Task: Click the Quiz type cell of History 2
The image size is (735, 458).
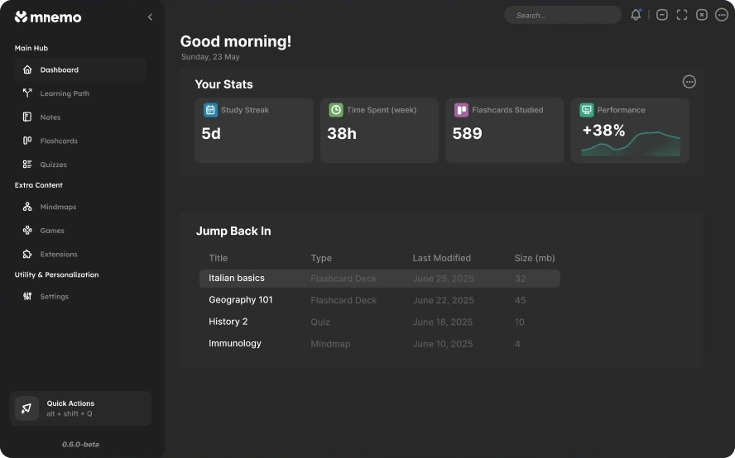Action: [320, 322]
